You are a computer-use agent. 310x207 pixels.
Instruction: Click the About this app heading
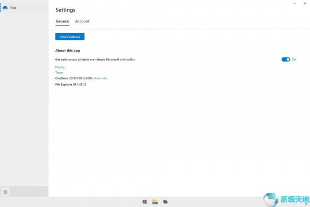68,51
